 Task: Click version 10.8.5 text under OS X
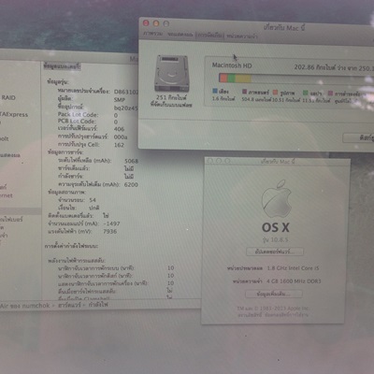[276, 239]
